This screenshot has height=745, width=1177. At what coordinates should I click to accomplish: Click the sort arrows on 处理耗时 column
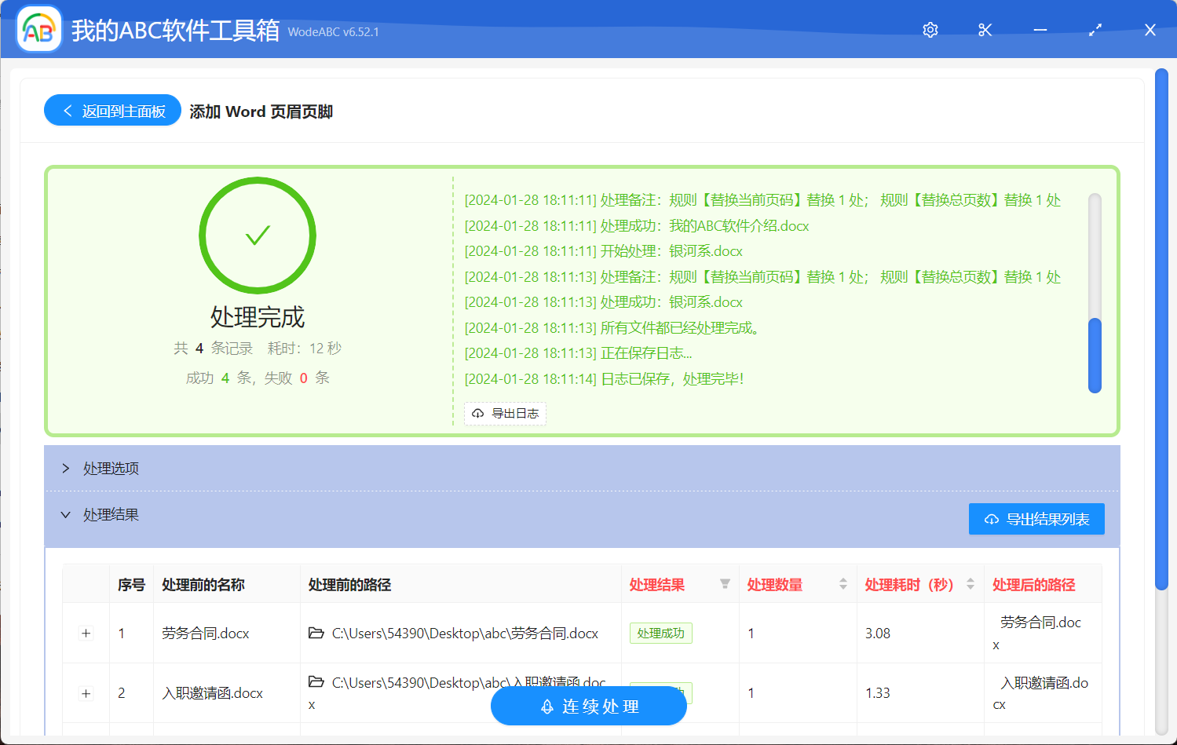[x=969, y=584]
